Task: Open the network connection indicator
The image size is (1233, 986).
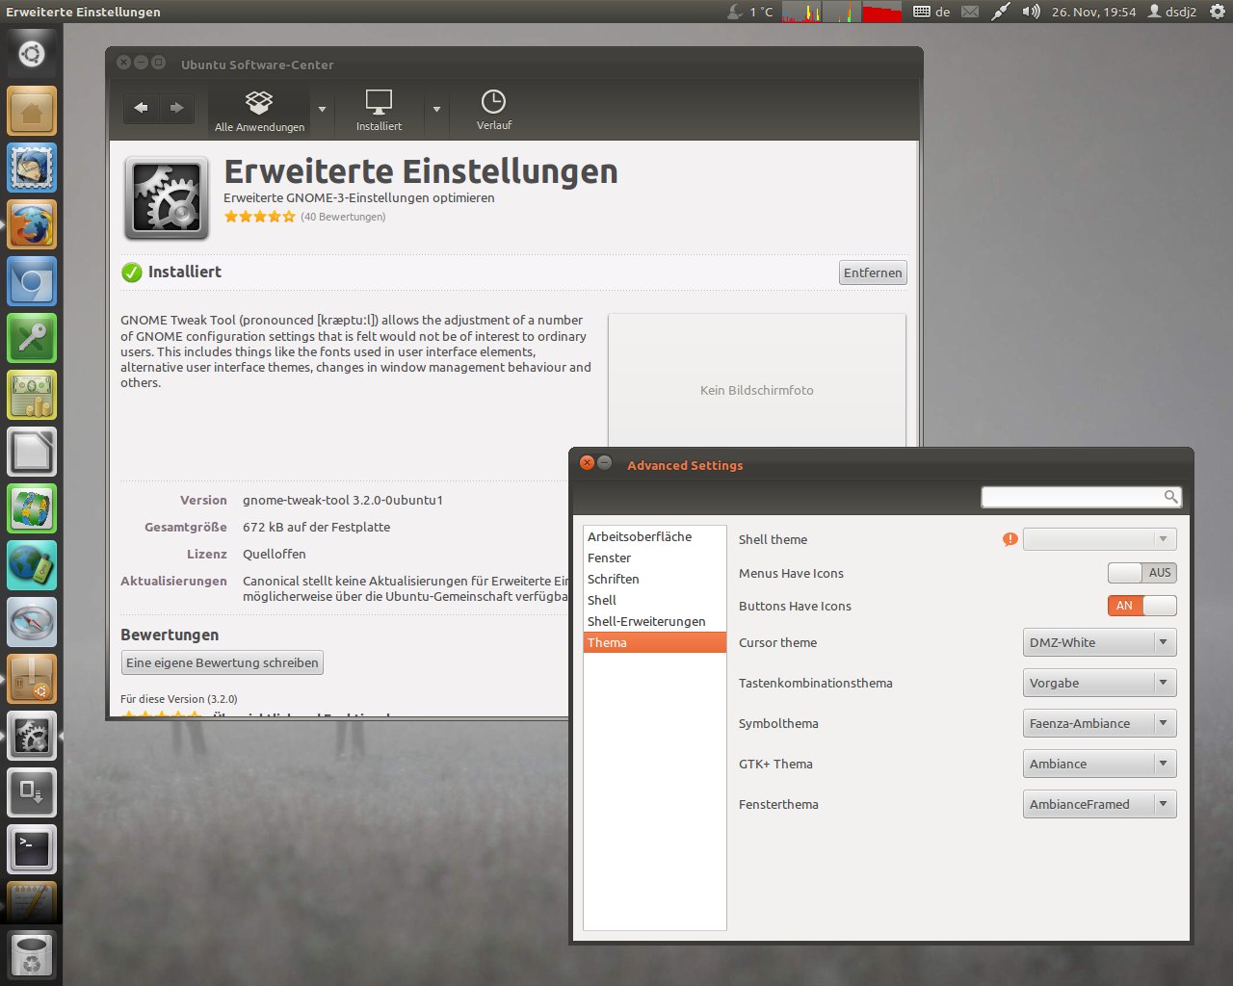Action: tap(1000, 12)
